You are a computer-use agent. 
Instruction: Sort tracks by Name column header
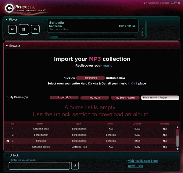(x=40, y=124)
